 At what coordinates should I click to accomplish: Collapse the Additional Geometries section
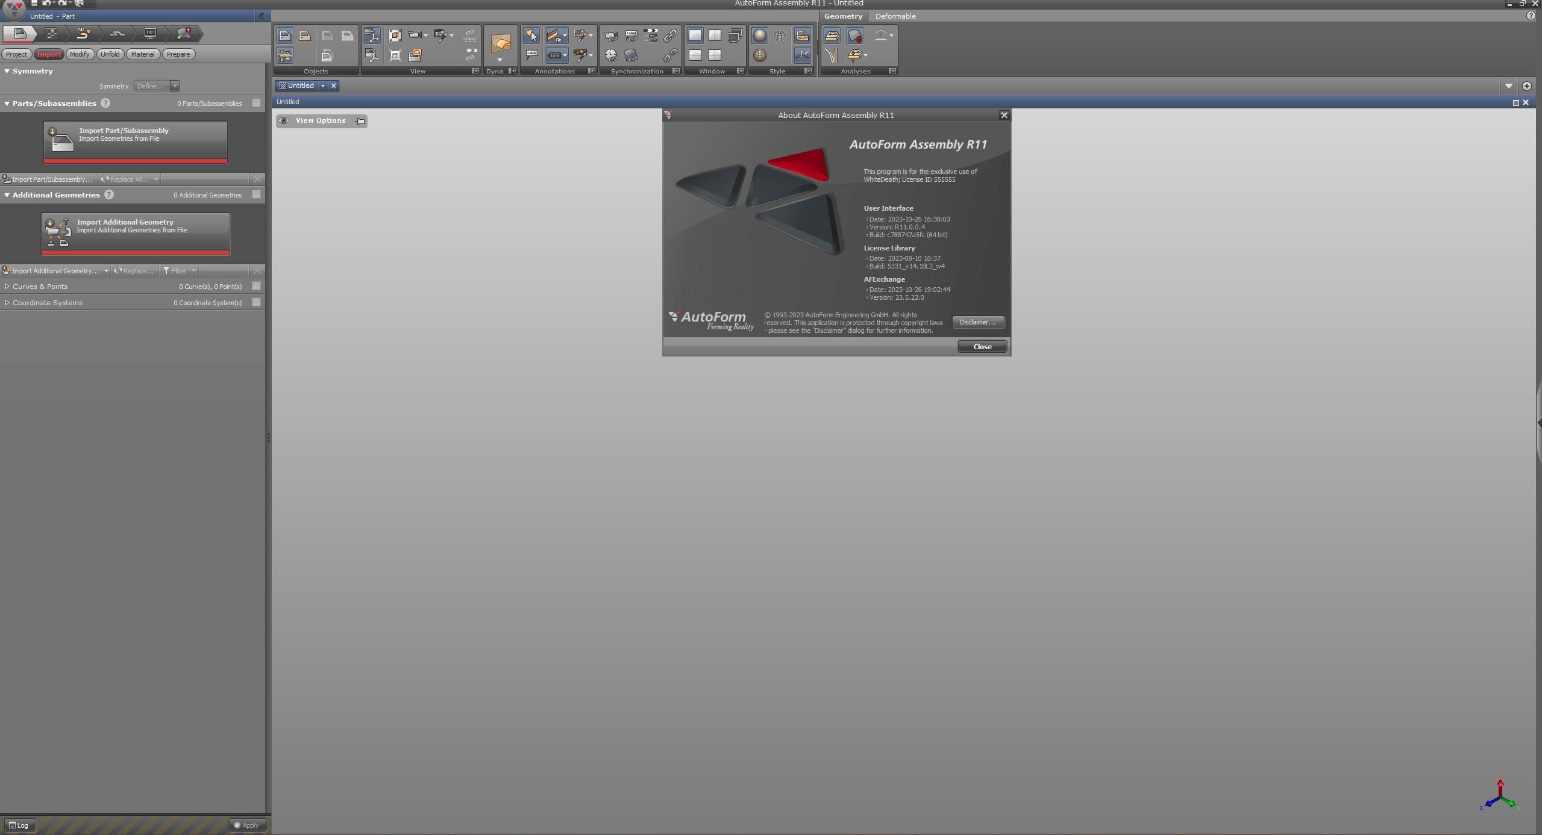coord(7,195)
